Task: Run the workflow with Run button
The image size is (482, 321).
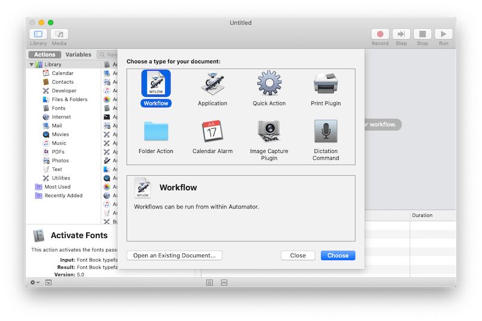Action: pyautogui.click(x=443, y=34)
